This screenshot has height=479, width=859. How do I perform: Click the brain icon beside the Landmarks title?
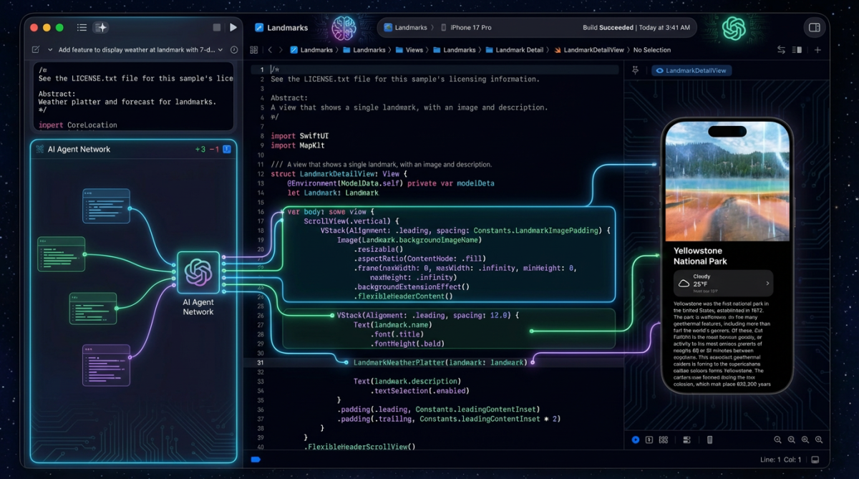coord(345,27)
